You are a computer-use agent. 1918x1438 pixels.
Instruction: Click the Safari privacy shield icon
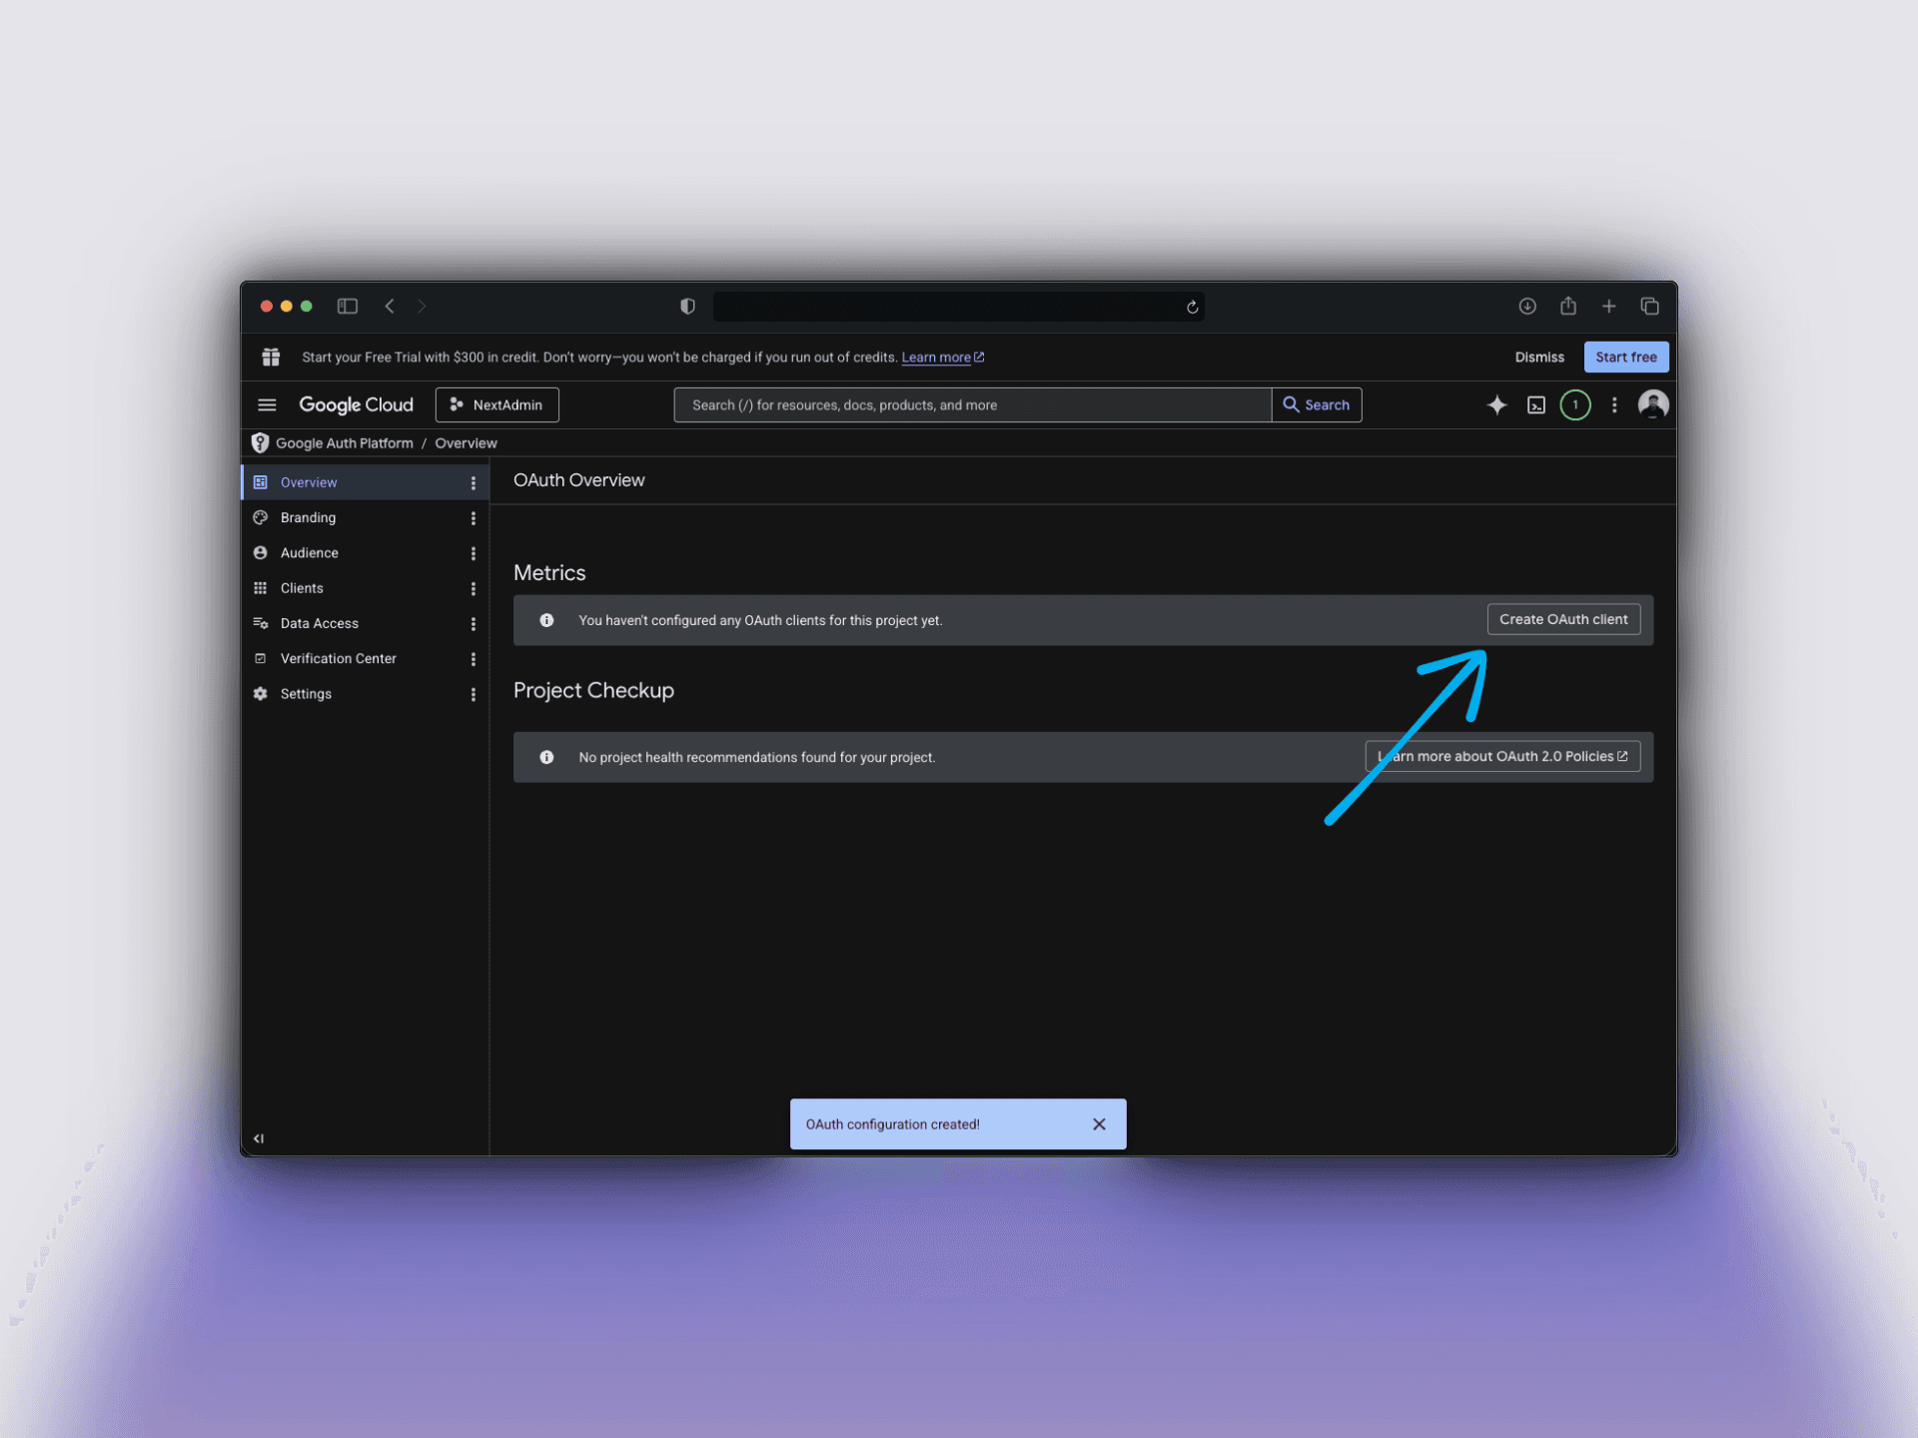tap(687, 307)
